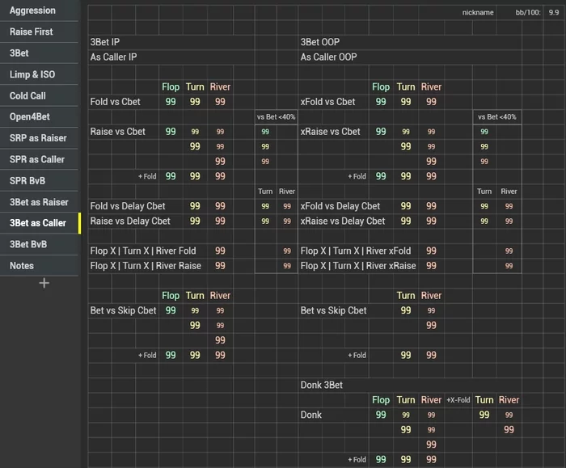
Task: Click Flop value in Donk row
Action: coord(381,415)
